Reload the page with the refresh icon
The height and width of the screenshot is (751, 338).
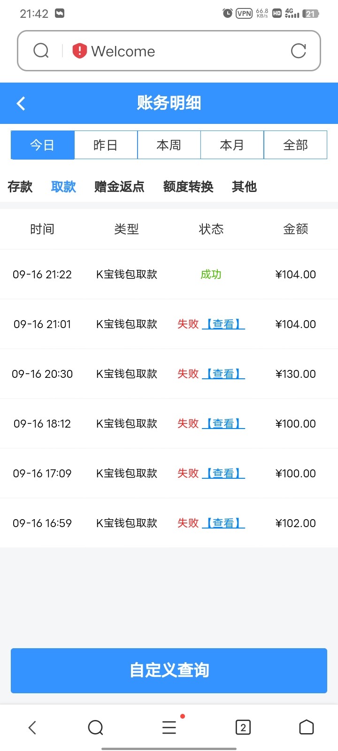(x=298, y=51)
